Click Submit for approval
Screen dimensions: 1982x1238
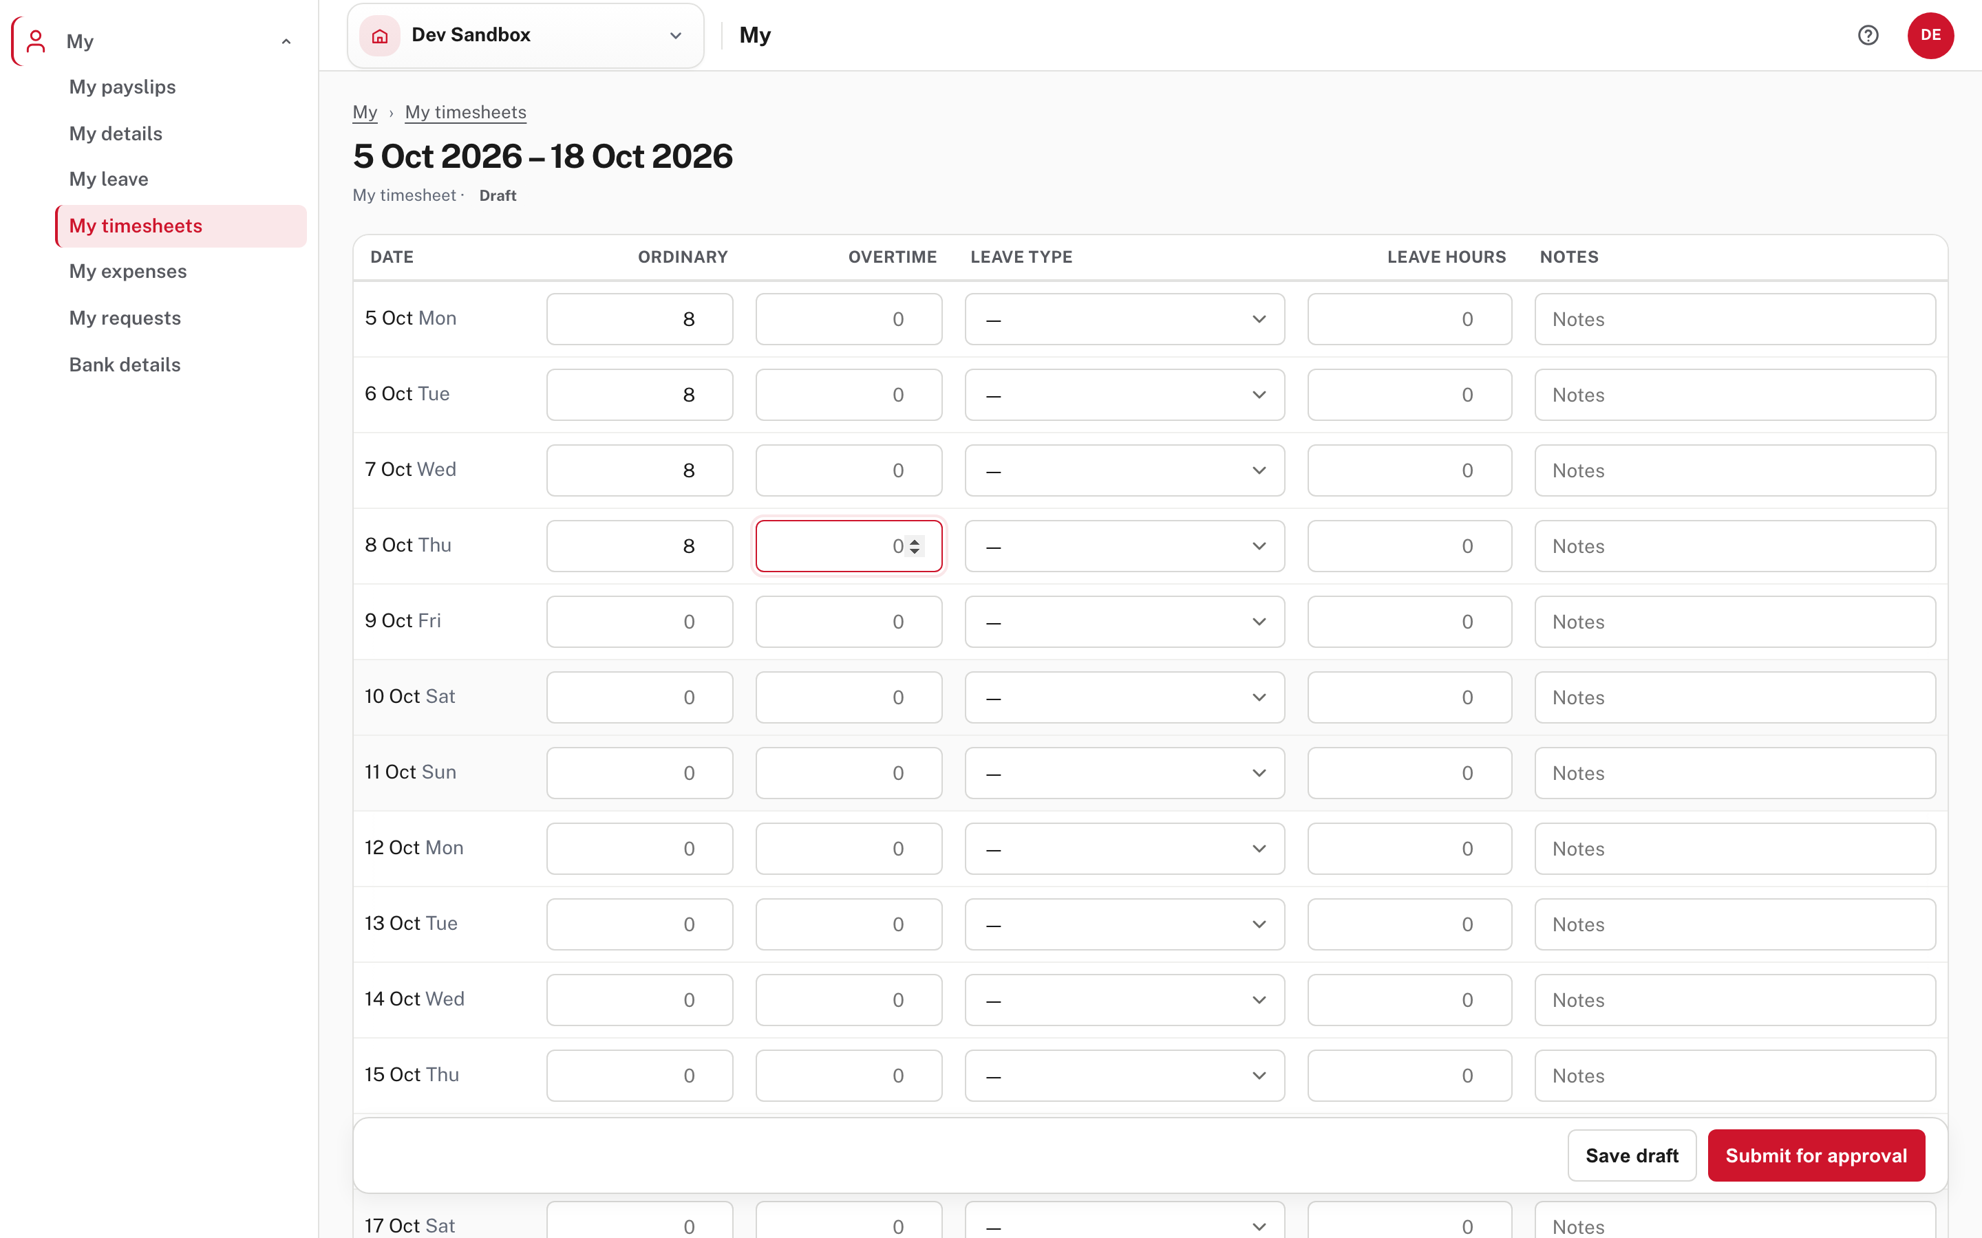click(x=1815, y=1155)
